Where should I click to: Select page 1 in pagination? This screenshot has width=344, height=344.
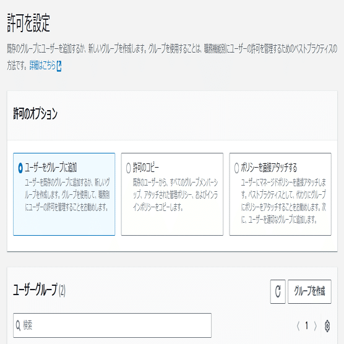(x=307, y=326)
